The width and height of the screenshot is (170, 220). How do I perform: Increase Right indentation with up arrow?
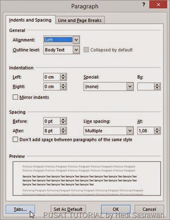(63, 85)
